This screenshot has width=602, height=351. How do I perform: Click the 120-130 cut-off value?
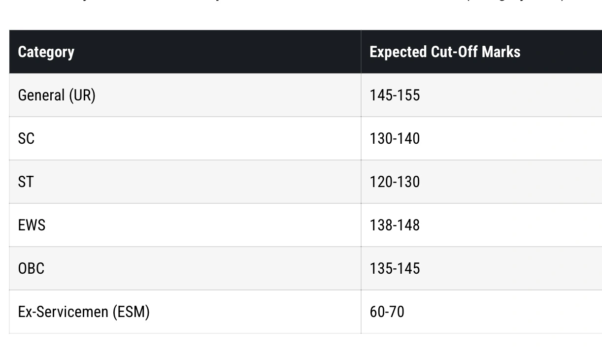click(x=395, y=182)
